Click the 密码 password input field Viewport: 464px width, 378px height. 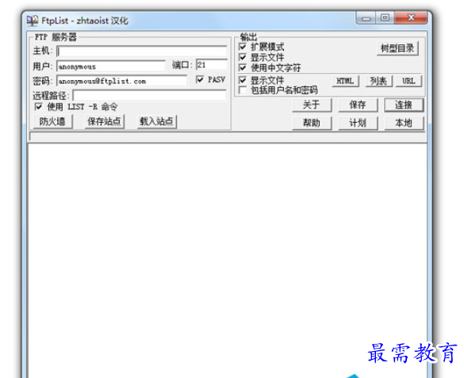(x=121, y=81)
